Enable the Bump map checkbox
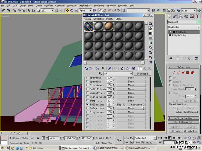The image size is (202, 151). coord(88,101)
